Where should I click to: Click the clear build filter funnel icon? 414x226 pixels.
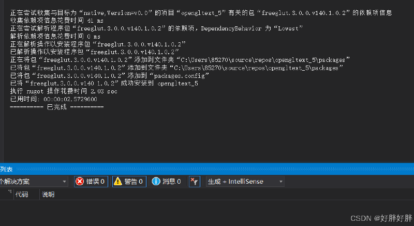[x=195, y=182]
